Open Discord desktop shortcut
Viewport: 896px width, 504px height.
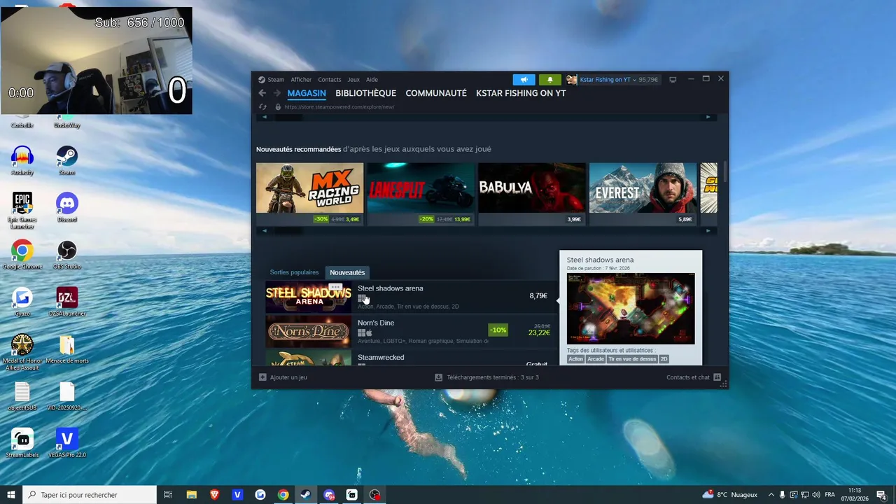point(66,207)
